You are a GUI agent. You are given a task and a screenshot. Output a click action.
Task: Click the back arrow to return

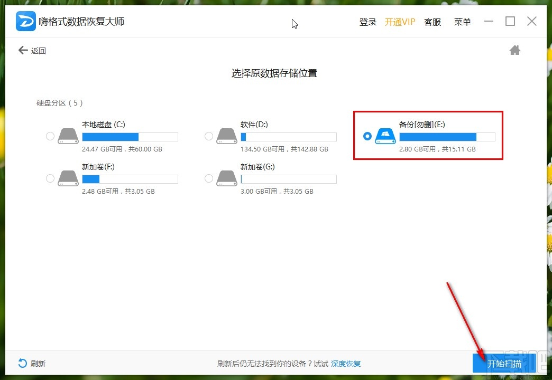point(22,50)
